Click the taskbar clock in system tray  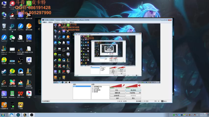pyautogui.click(x=203, y=115)
